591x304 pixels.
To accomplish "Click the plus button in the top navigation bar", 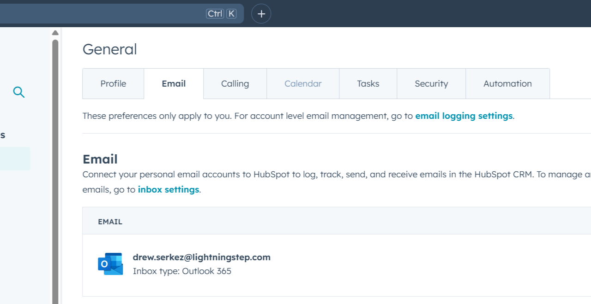I will pos(261,13).
